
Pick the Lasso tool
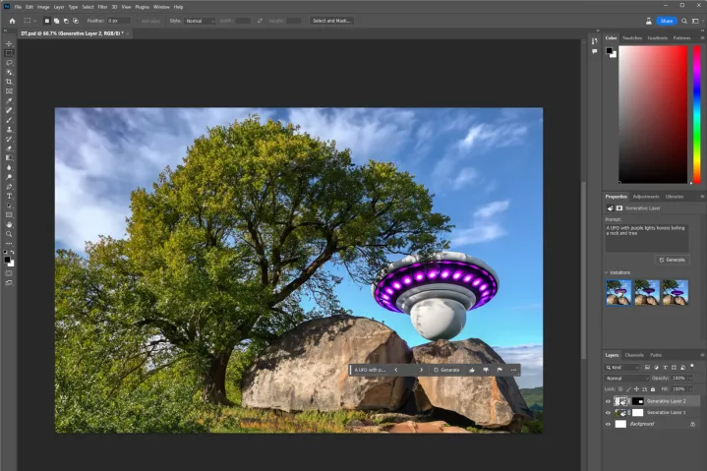tap(9, 63)
